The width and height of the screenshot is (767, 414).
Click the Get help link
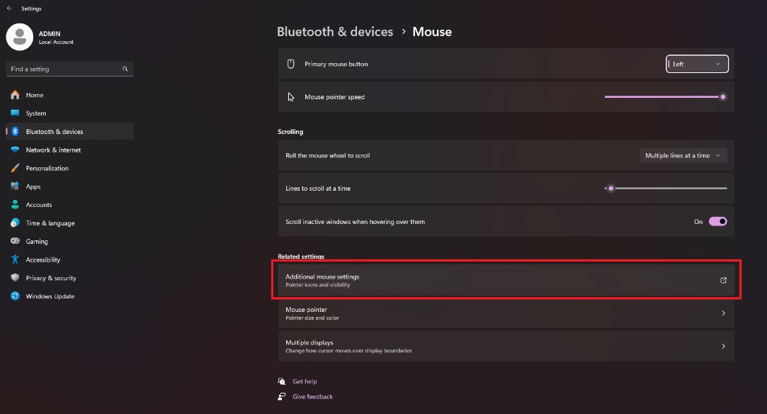pos(305,381)
